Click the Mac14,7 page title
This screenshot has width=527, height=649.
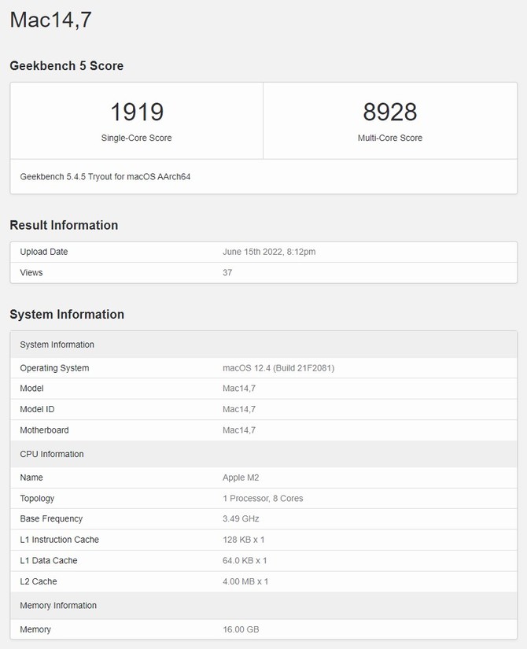point(50,20)
